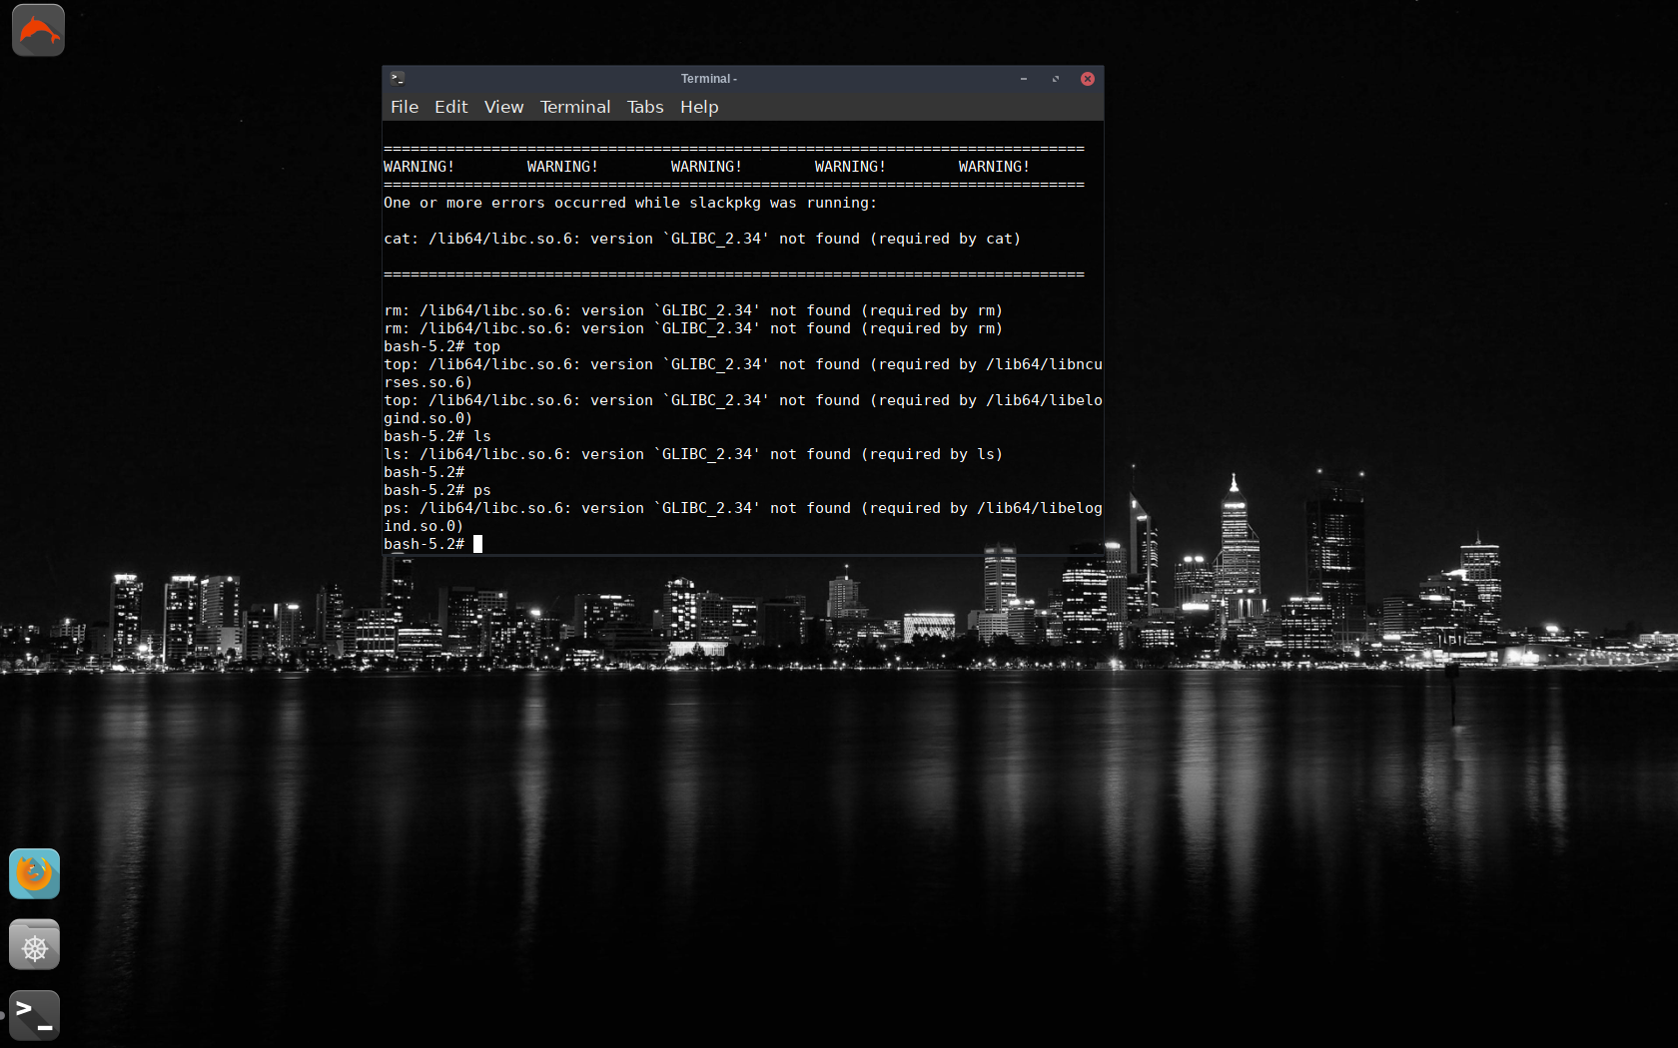Click the first WARNING! text
This screenshot has height=1048, width=1678.
(419, 167)
